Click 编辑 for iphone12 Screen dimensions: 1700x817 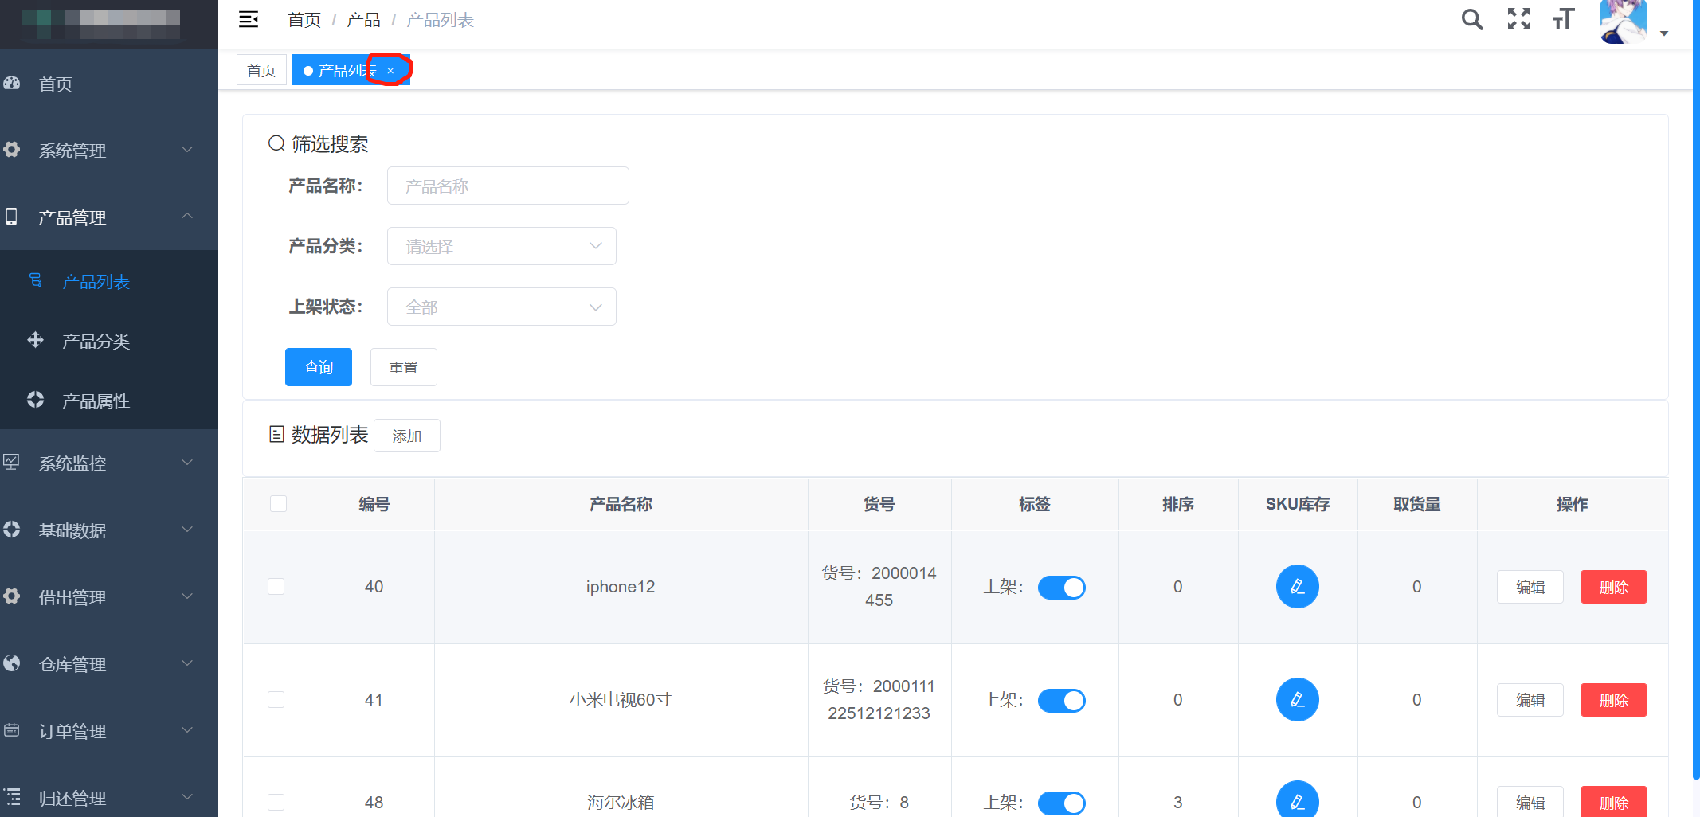[1530, 587]
